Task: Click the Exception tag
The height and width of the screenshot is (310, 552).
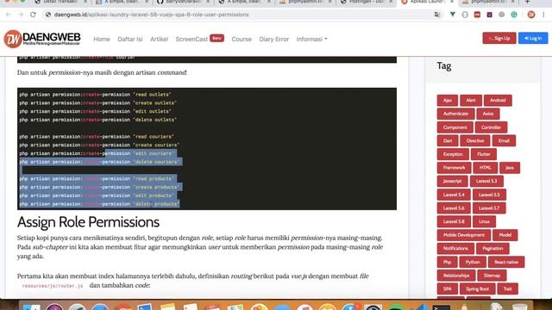Action: coord(453,154)
